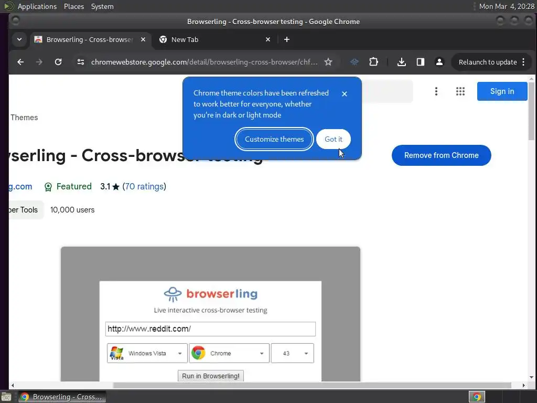Click the Browserling taskbar window button
This screenshot has width=537, height=403.
click(x=62, y=397)
